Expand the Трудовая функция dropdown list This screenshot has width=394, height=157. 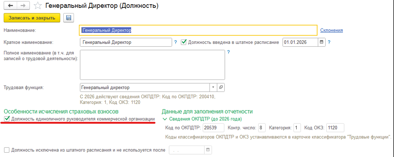tap(213, 88)
